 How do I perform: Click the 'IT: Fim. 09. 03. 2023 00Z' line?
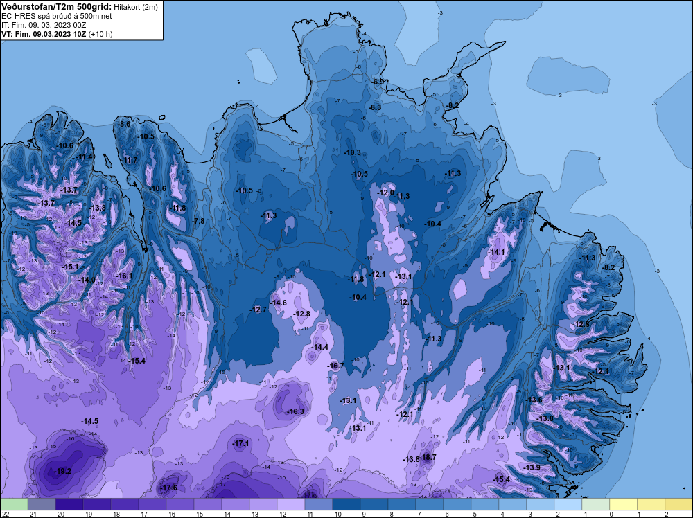tap(44, 25)
